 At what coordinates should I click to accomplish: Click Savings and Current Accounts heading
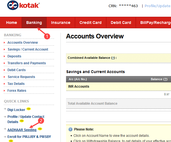(96, 72)
